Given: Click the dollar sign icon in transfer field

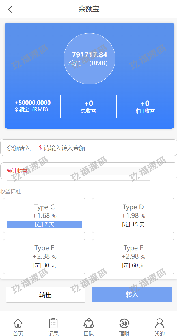Looking at the screenshot, I should coord(40,148).
